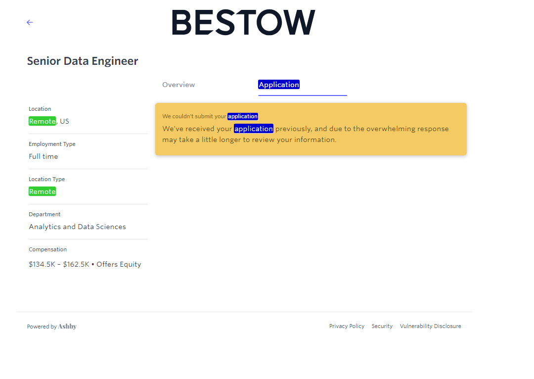Click the back arrow icon
This screenshot has height=379, width=534.
point(30,22)
